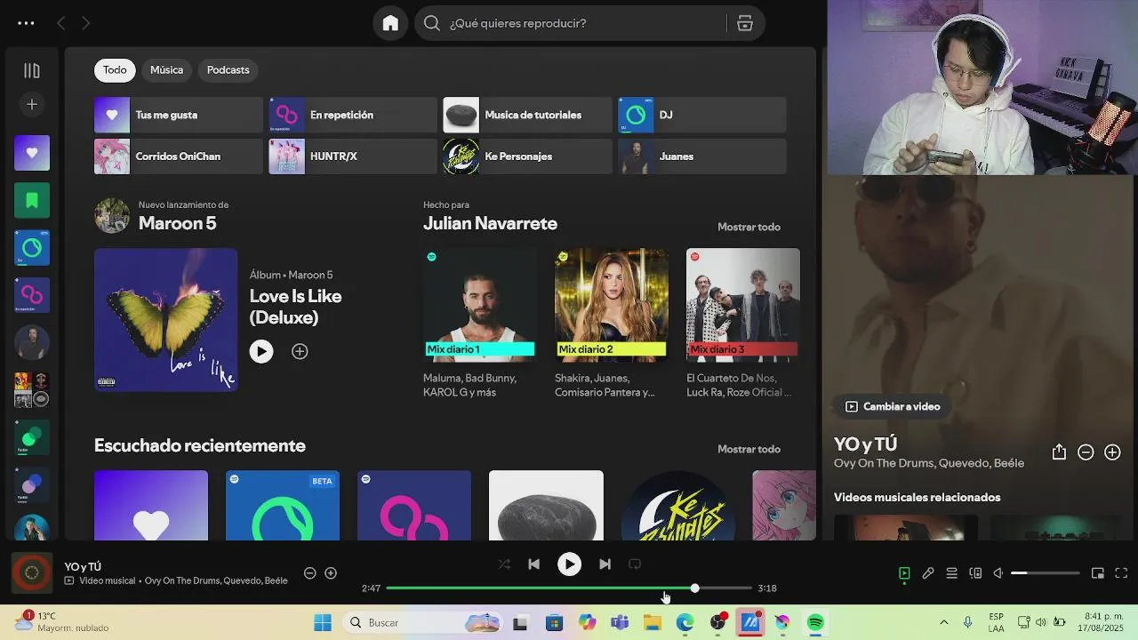
Task: Add YO y TÚ from now playing panel
Action: [x=1112, y=452]
